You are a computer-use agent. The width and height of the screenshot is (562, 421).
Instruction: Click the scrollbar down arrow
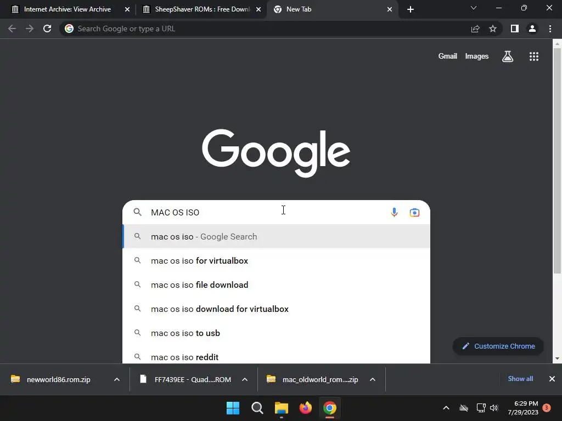pos(557,359)
